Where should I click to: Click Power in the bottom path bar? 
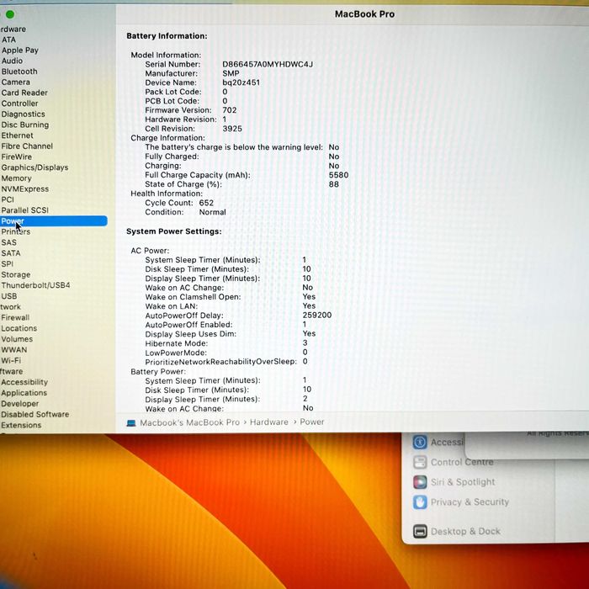(312, 422)
